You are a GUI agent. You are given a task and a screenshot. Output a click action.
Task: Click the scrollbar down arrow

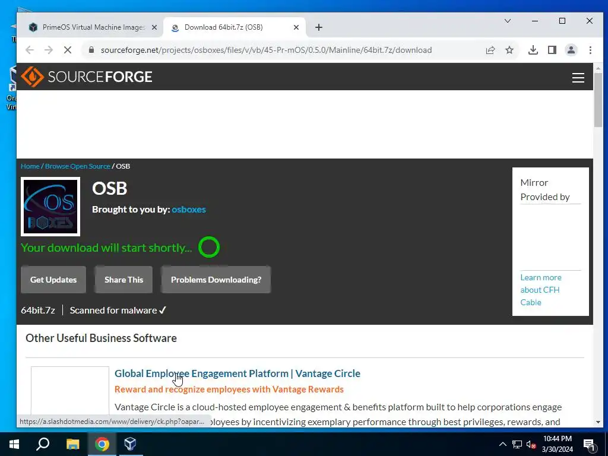pos(598,422)
